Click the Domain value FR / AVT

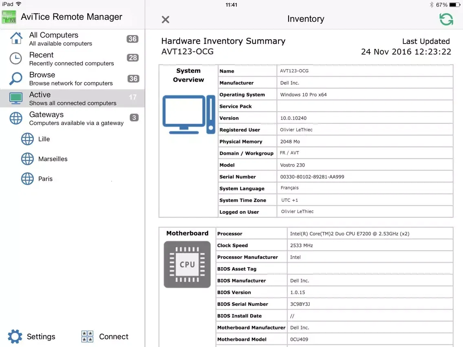pyautogui.click(x=289, y=153)
